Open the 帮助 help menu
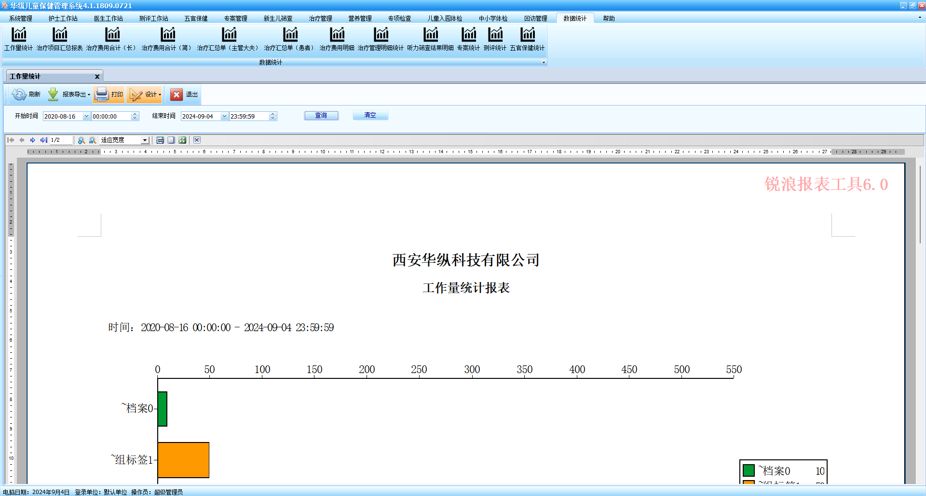 click(609, 18)
